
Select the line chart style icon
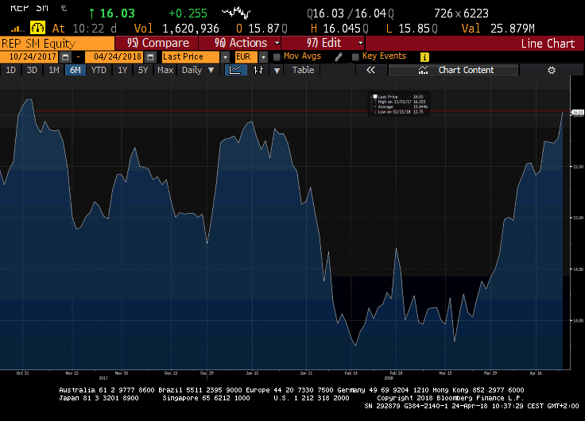[235, 70]
